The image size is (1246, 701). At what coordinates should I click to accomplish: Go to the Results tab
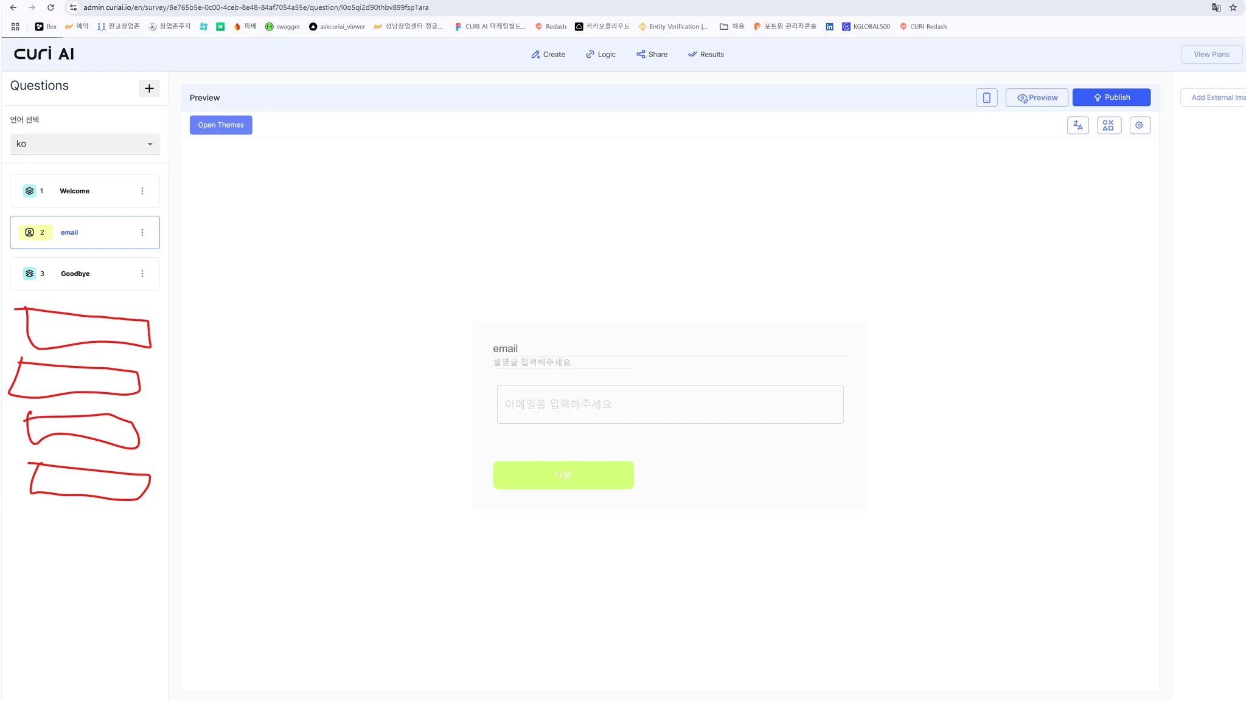click(x=706, y=54)
